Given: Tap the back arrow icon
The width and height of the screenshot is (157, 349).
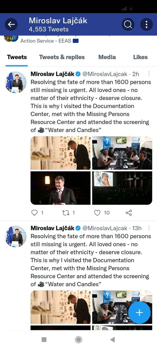Looking at the screenshot, I should pyautogui.click(x=11, y=25).
